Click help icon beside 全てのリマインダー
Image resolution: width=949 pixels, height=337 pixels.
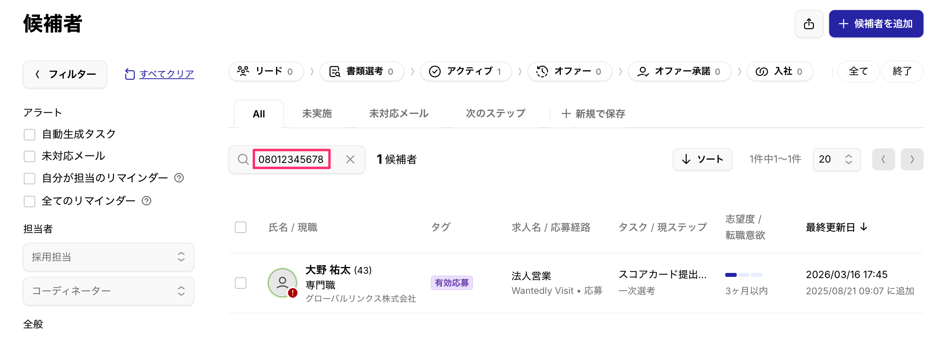click(x=147, y=201)
